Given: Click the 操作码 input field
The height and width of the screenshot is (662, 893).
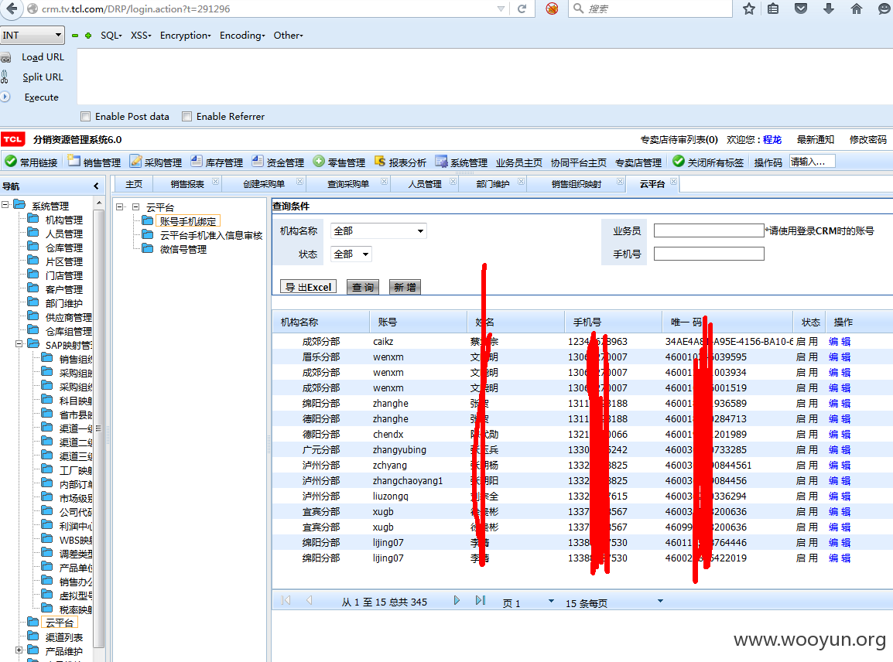Looking at the screenshot, I should tap(812, 162).
